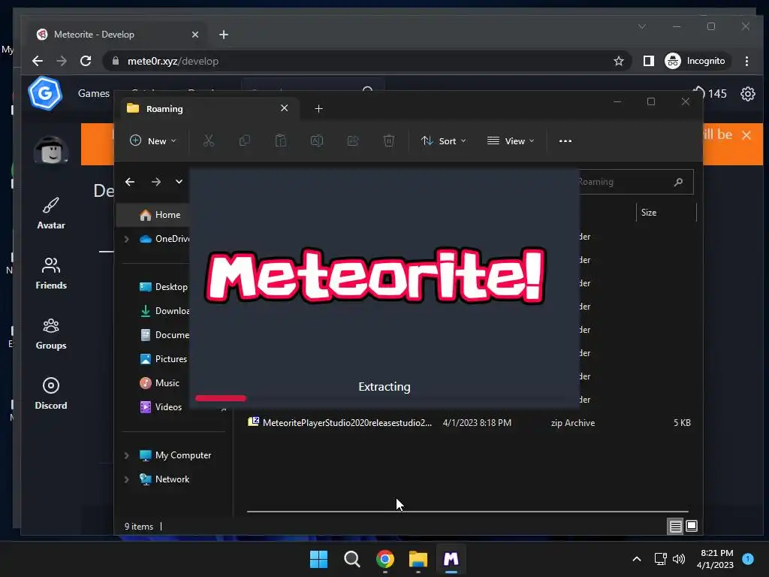Image resolution: width=769 pixels, height=577 pixels.
Task: Open the See more ellipsis menu in Explorer
Action: click(565, 140)
